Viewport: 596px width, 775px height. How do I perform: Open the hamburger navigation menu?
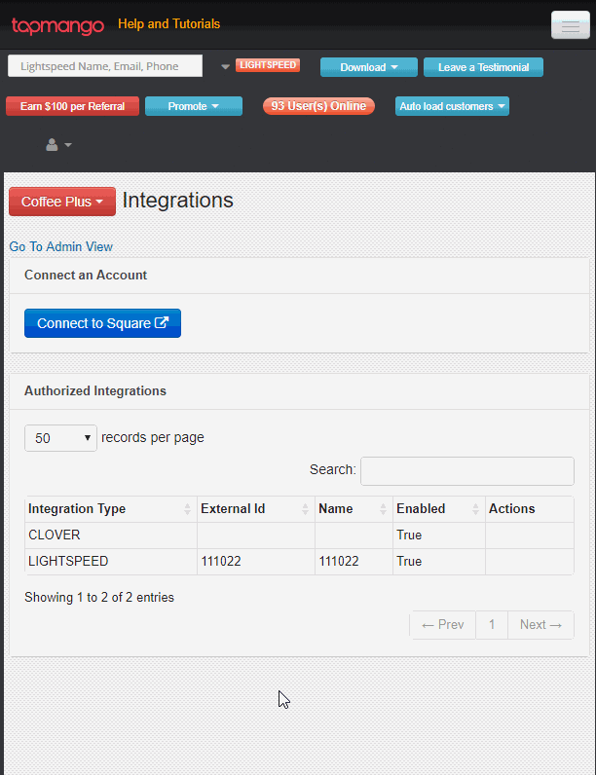click(570, 25)
